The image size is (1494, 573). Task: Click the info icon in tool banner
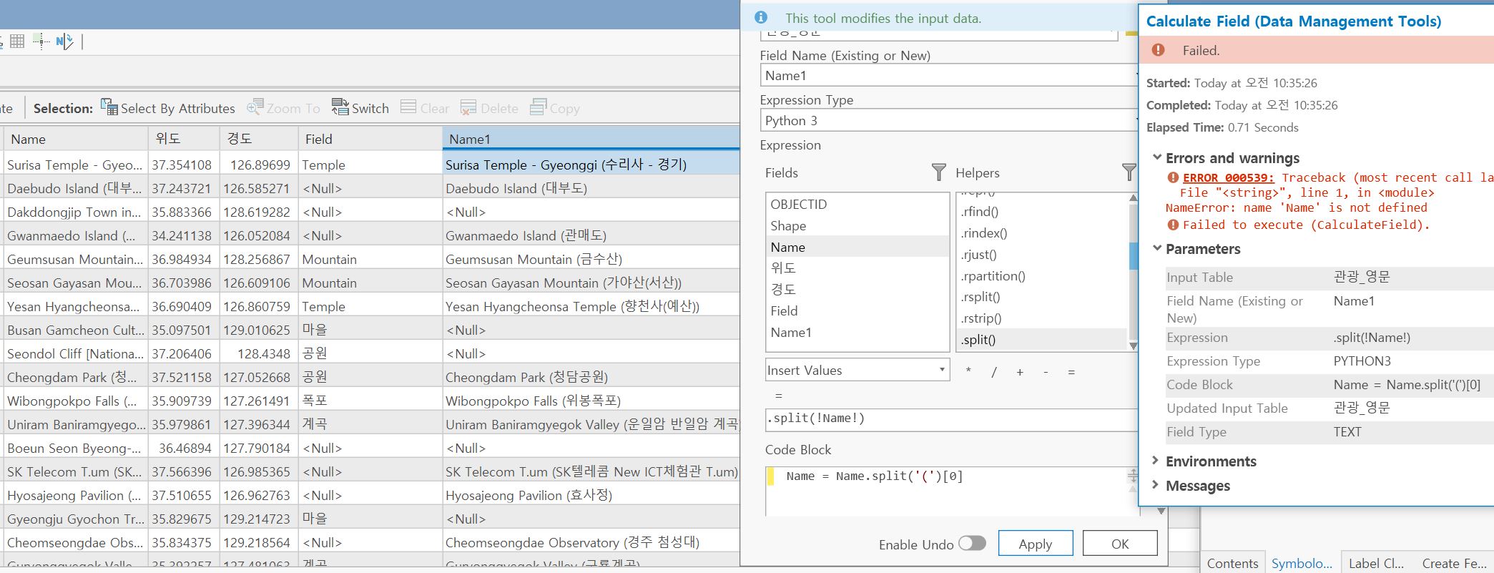pos(761,18)
